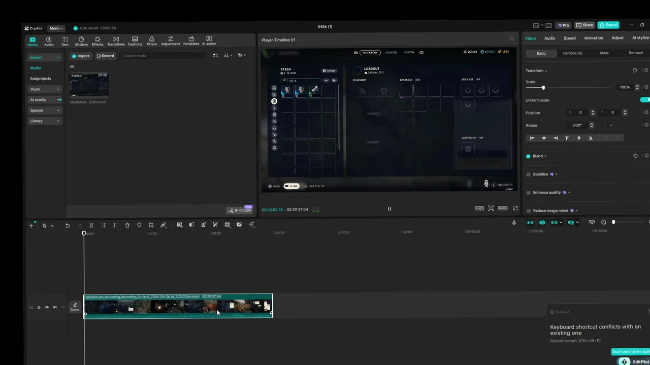Click the Add marker shield icon
This screenshot has height=365, width=650.
click(x=139, y=225)
